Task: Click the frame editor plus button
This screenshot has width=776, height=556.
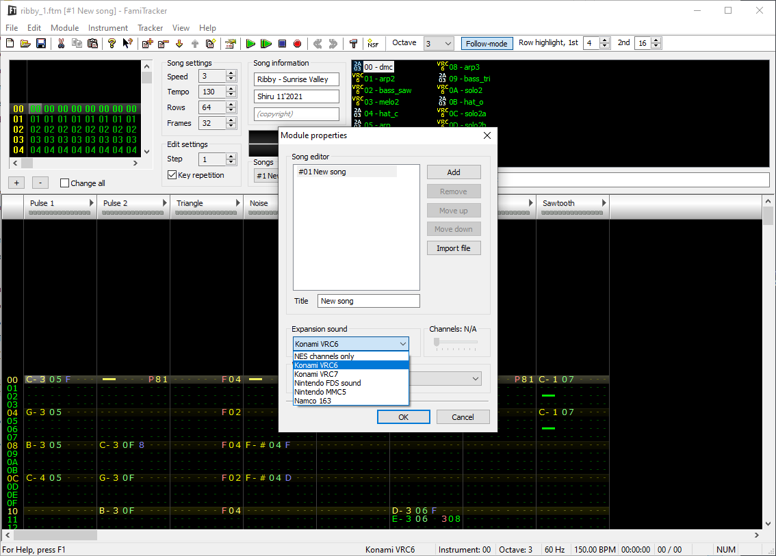Action: (16, 183)
